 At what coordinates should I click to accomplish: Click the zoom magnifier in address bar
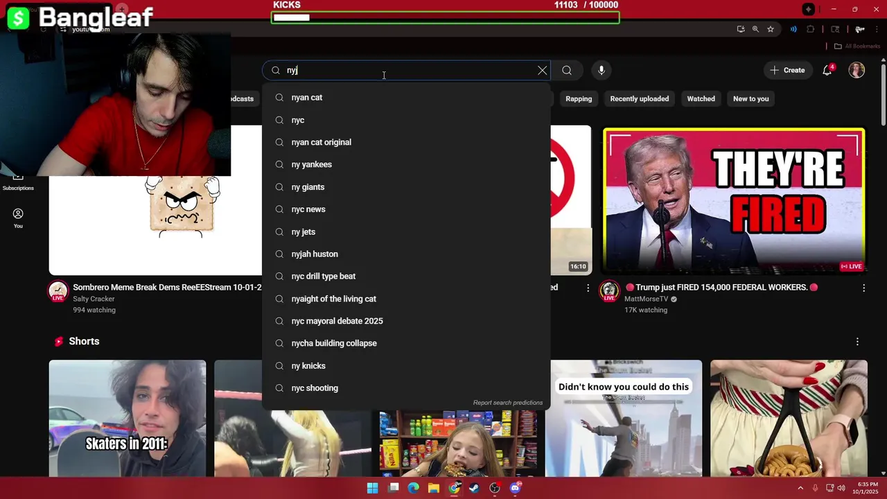[x=755, y=29]
